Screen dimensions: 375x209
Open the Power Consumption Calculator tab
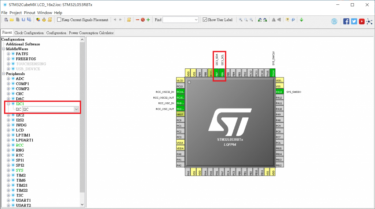[x=91, y=33]
